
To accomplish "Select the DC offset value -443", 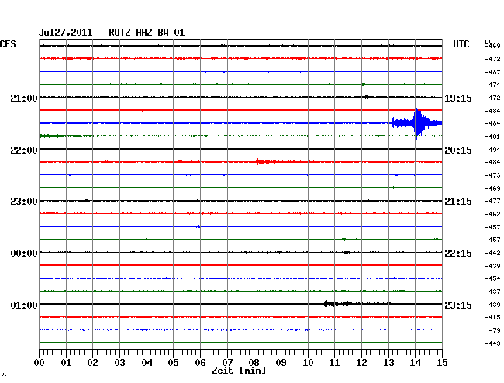I will click(x=492, y=343).
